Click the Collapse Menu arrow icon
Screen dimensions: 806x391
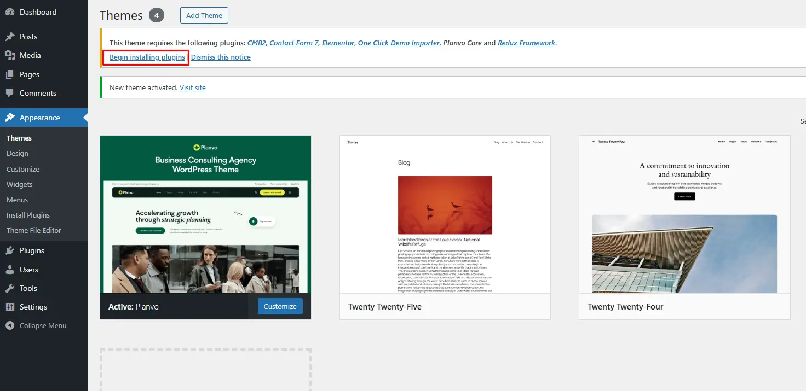click(10, 325)
